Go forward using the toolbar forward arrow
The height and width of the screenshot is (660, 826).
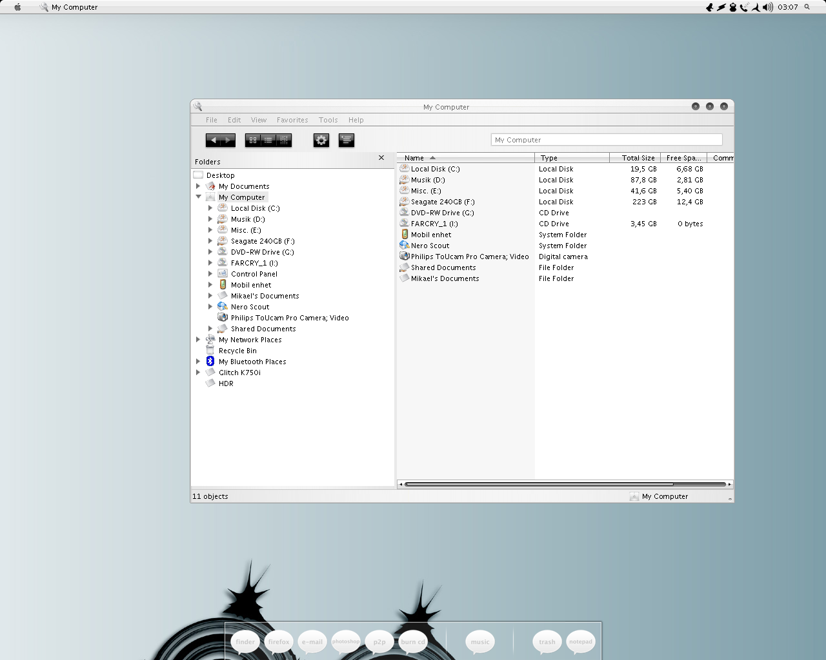[x=228, y=140]
